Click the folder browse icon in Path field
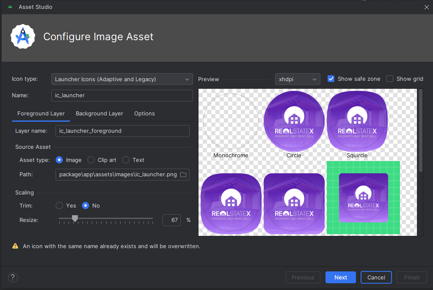 (x=183, y=175)
